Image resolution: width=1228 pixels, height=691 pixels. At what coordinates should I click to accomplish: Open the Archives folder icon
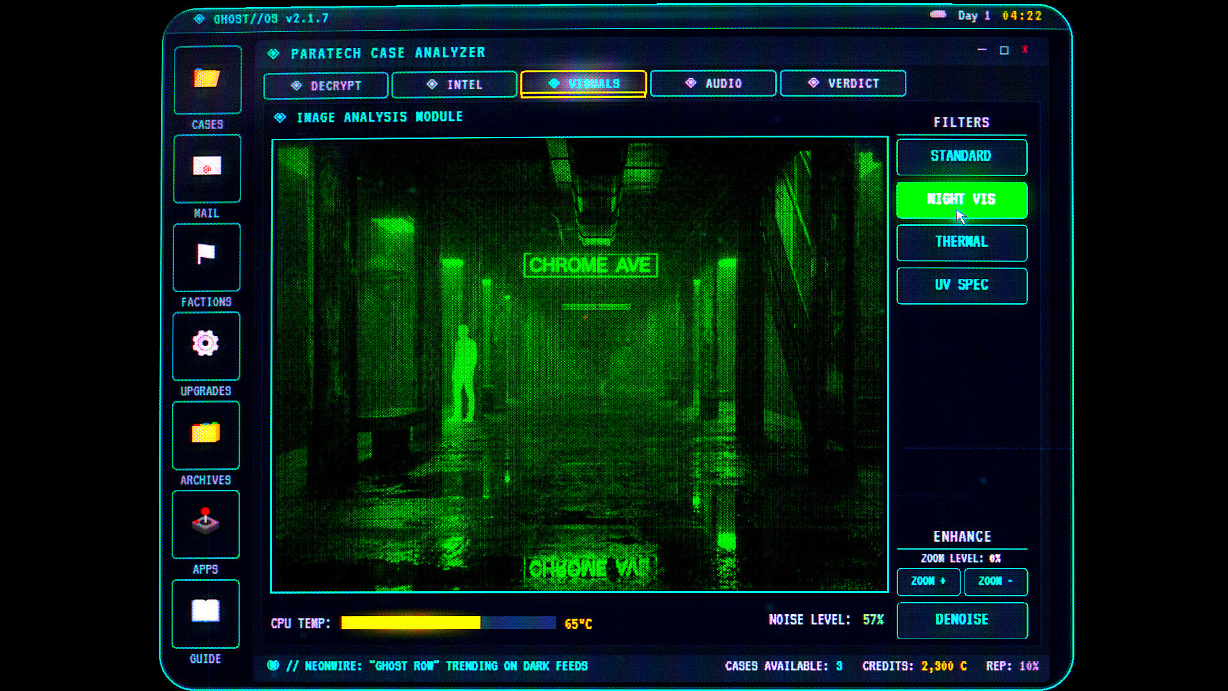click(x=206, y=434)
